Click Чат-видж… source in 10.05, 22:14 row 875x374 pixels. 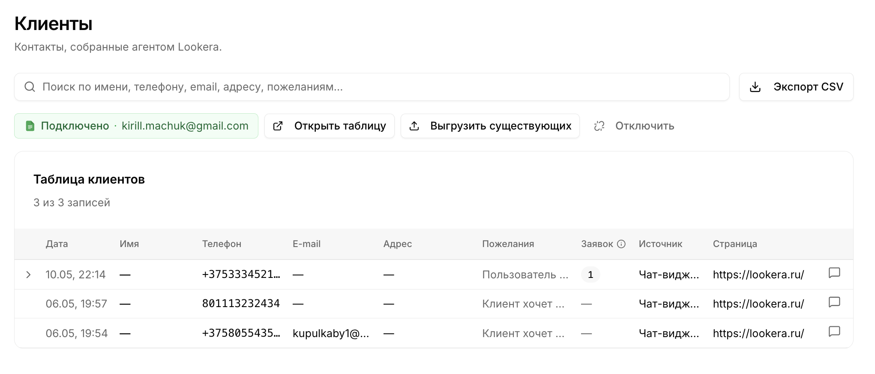(x=669, y=274)
